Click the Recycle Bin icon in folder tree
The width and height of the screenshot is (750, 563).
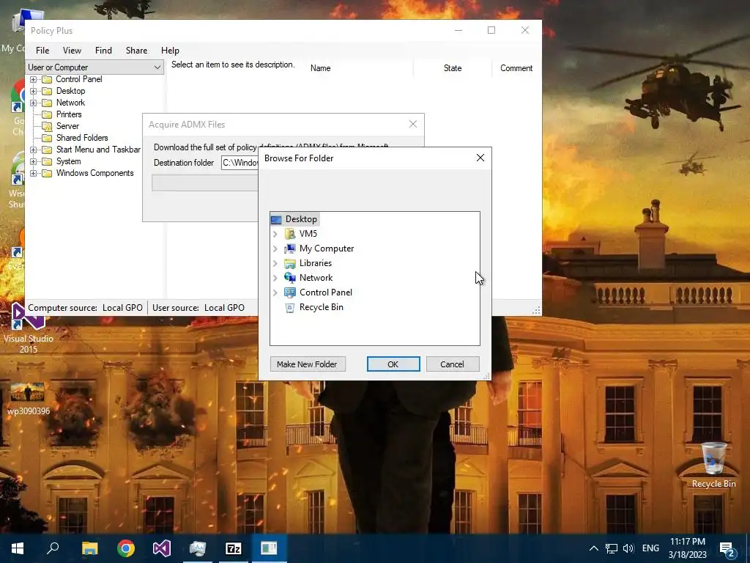290,307
